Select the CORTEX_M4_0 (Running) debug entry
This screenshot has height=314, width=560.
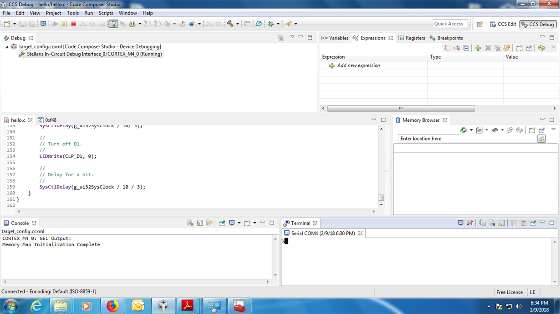pyautogui.click(x=91, y=54)
